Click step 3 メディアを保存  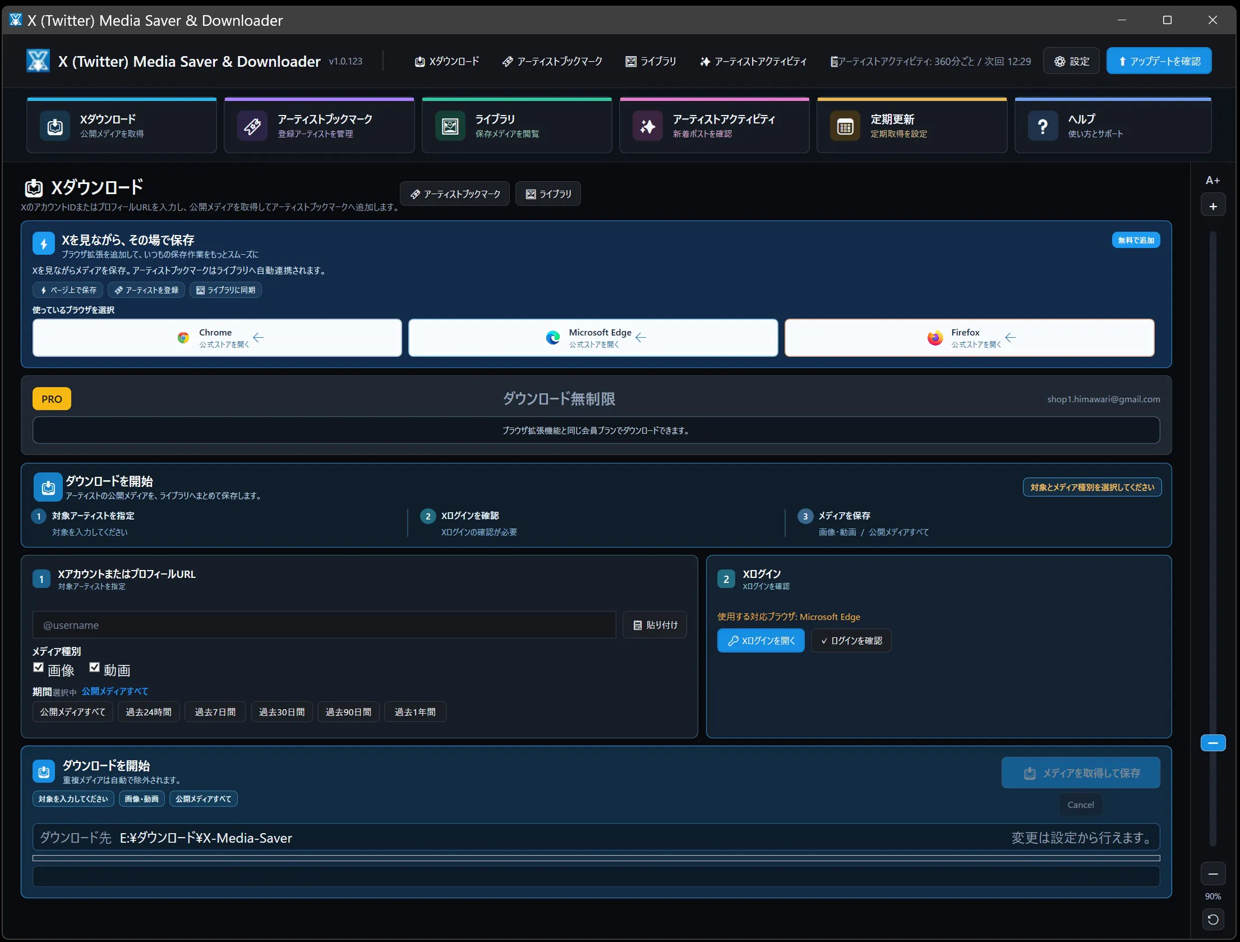click(864, 523)
